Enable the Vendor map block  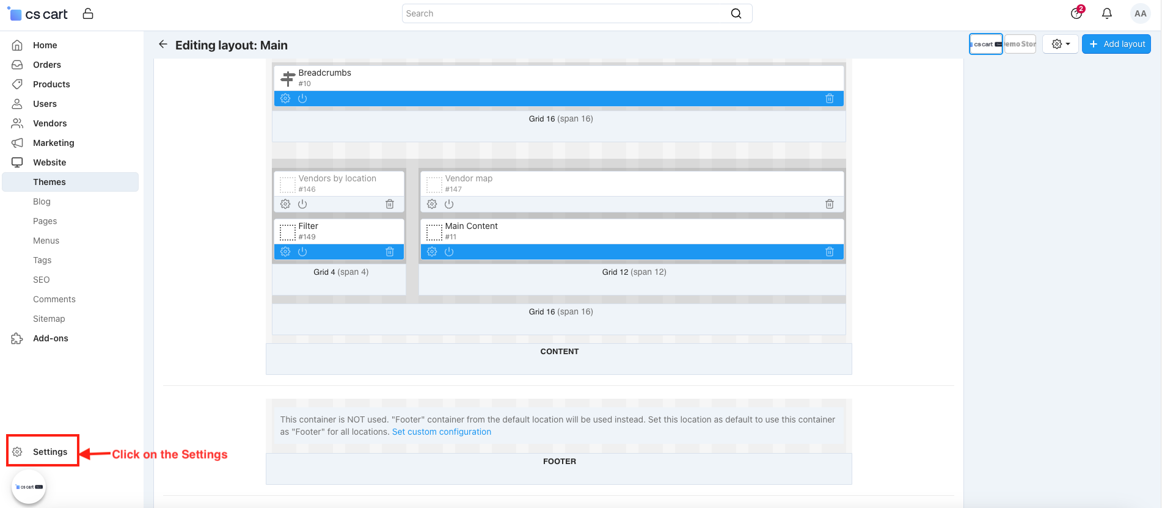[449, 204]
